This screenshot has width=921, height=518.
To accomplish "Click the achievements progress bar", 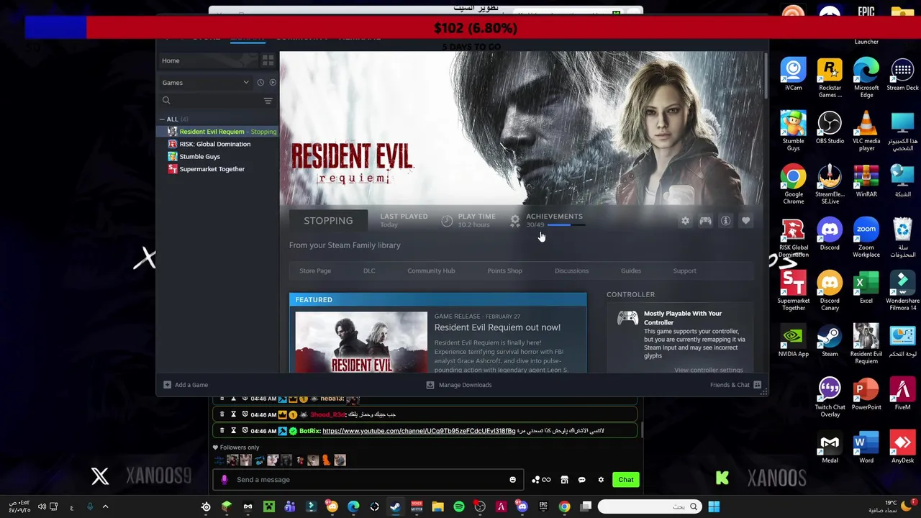I will (x=566, y=225).
